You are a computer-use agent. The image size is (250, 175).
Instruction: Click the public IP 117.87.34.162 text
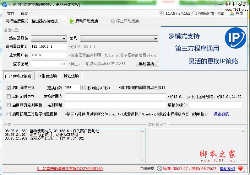(x=195, y=13)
